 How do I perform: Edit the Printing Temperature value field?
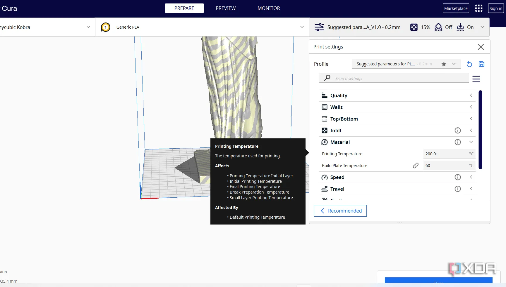click(449, 154)
